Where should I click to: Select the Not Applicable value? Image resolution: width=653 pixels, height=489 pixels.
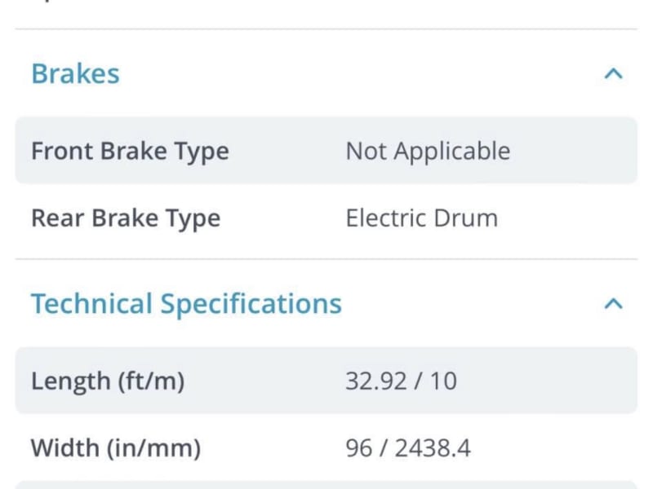[x=428, y=151]
